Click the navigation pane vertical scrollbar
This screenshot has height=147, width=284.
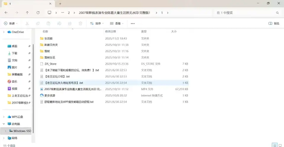(x=33, y=88)
